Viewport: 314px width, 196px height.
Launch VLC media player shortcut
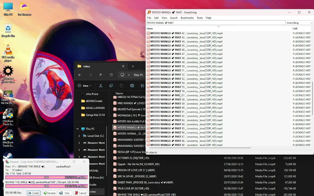pos(8,53)
